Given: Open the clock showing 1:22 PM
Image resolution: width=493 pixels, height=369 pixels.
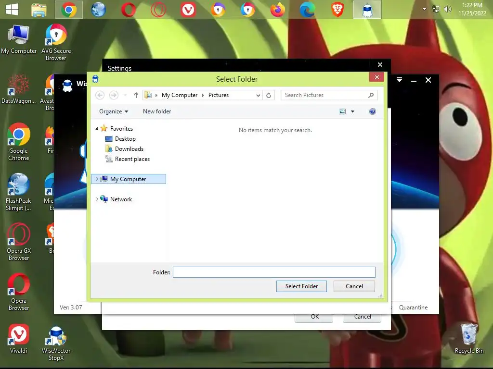Looking at the screenshot, I should click(472, 9).
